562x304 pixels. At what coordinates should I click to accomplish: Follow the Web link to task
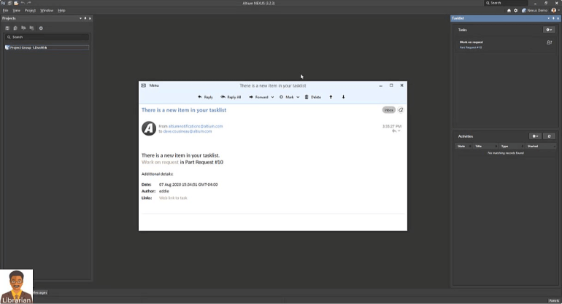[x=173, y=198]
